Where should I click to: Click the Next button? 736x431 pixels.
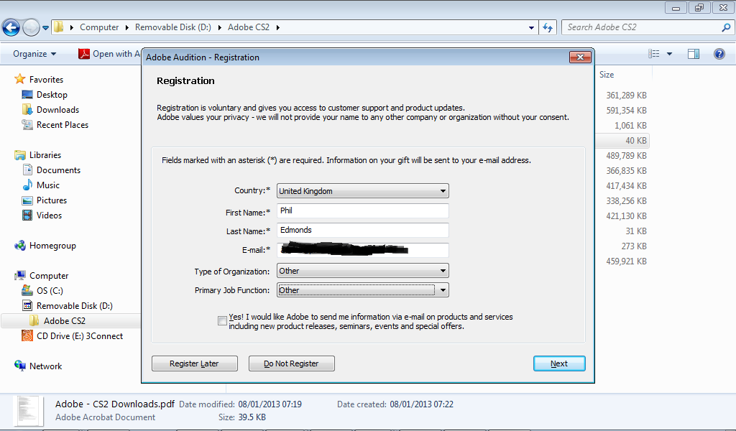click(x=559, y=363)
